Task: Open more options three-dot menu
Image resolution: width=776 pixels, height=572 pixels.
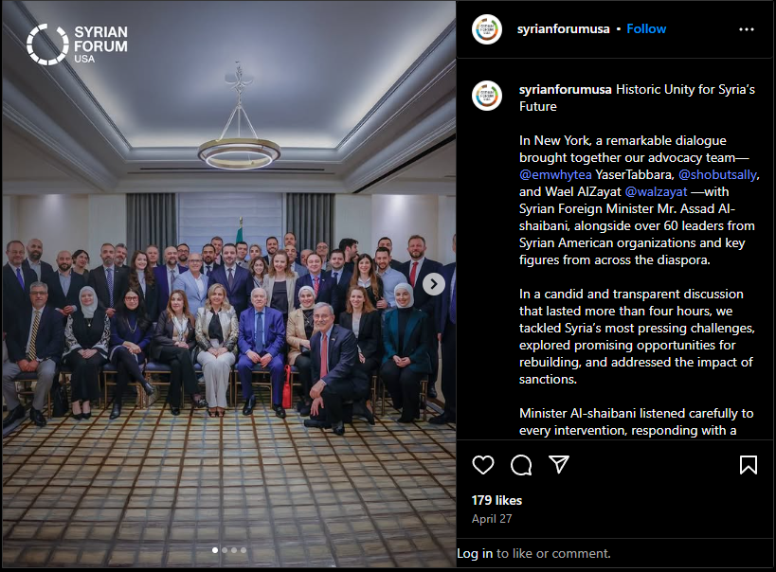Action: pyautogui.click(x=747, y=29)
